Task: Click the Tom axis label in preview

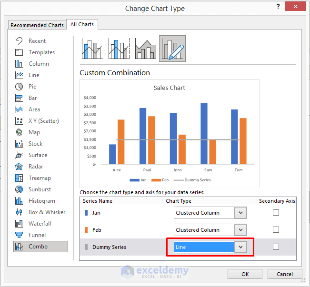Action: coord(239,170)
